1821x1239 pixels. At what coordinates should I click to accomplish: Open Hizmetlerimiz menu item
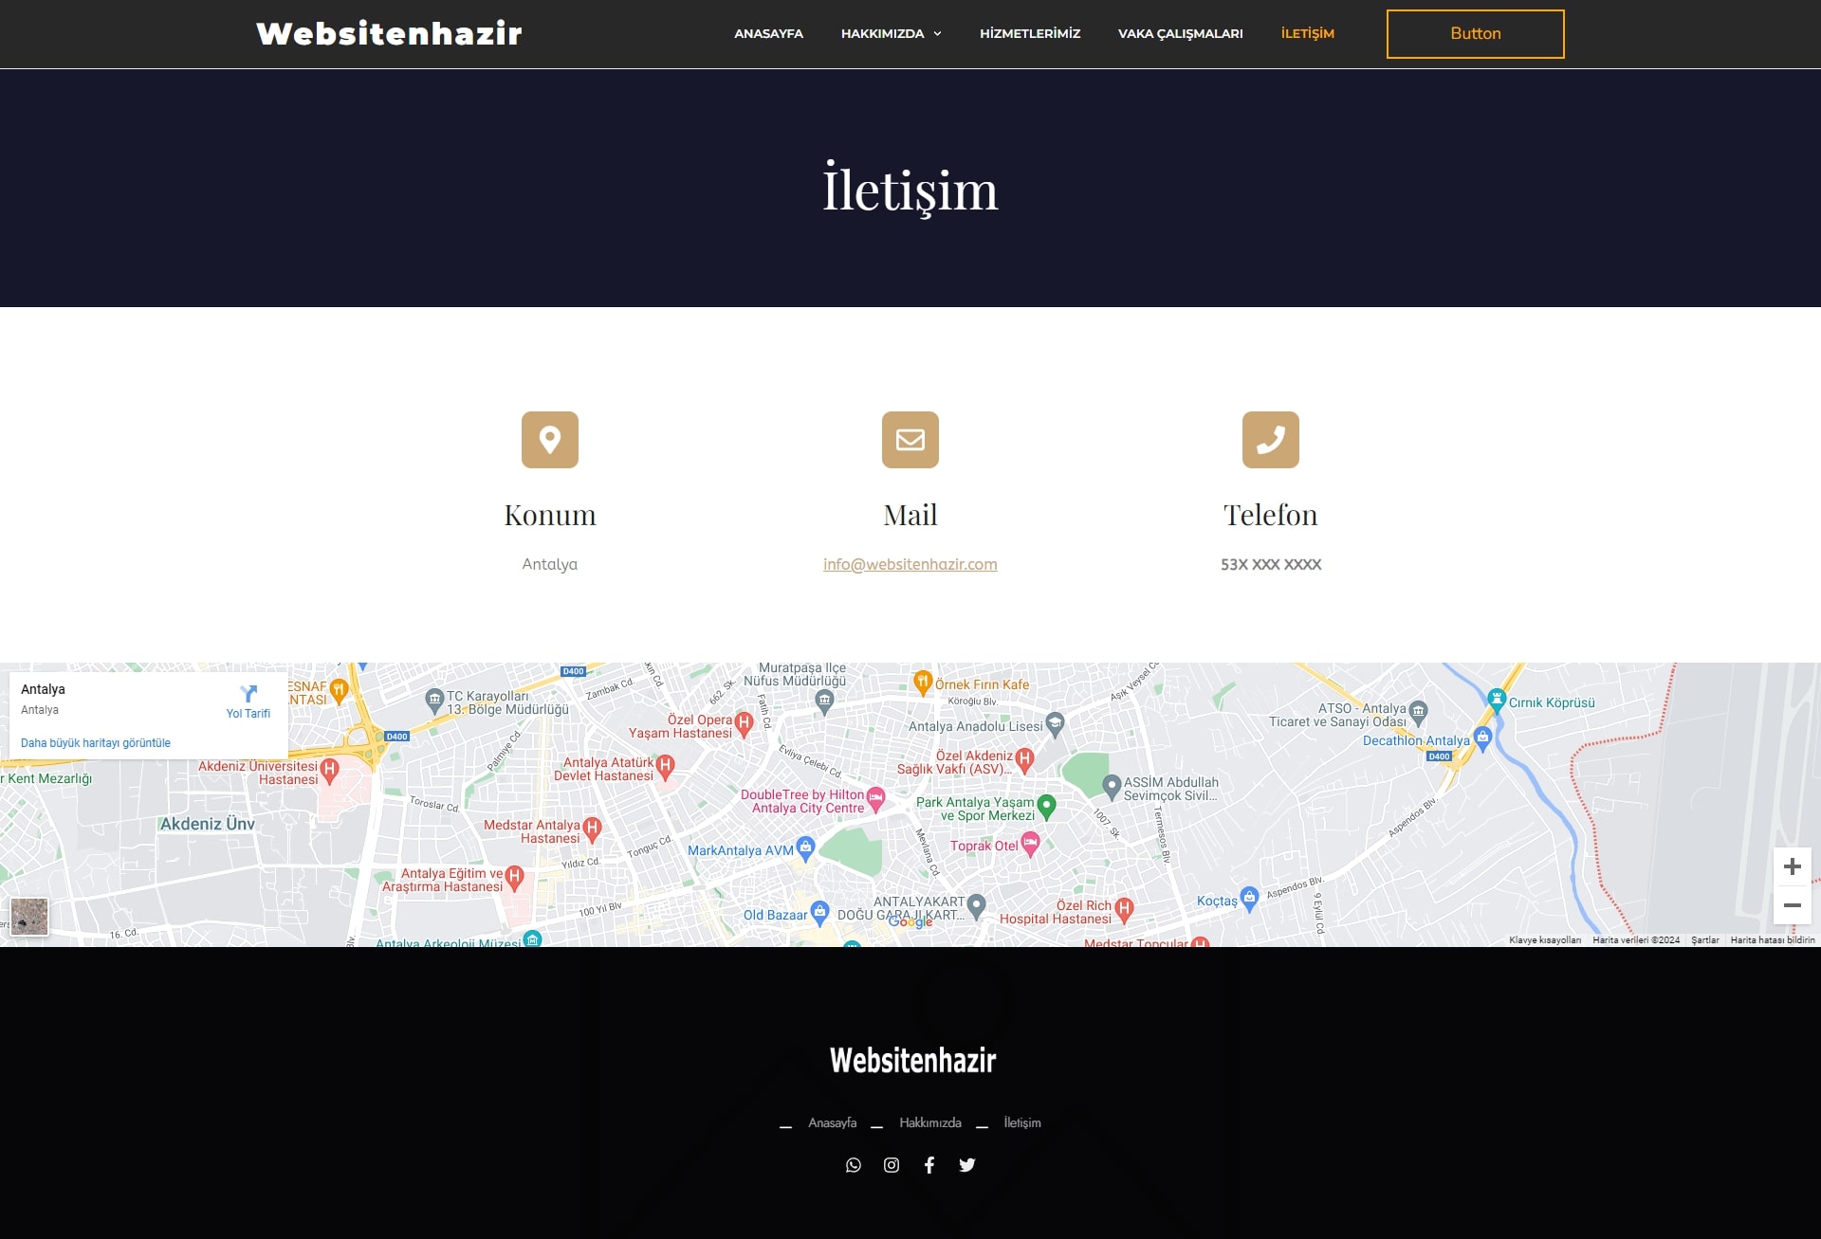click(1030, 33)
